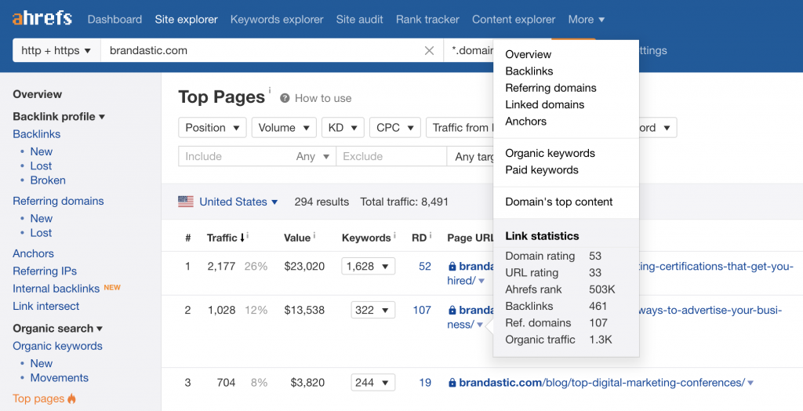The width and height of the screenshot is (803, 411).
Task: Click the Keywords column info icon
Action: click(395, 235)
